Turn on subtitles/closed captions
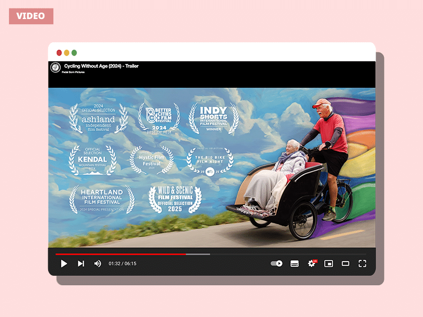Viewport: 423px width, 317px height. tap(295, 263)
